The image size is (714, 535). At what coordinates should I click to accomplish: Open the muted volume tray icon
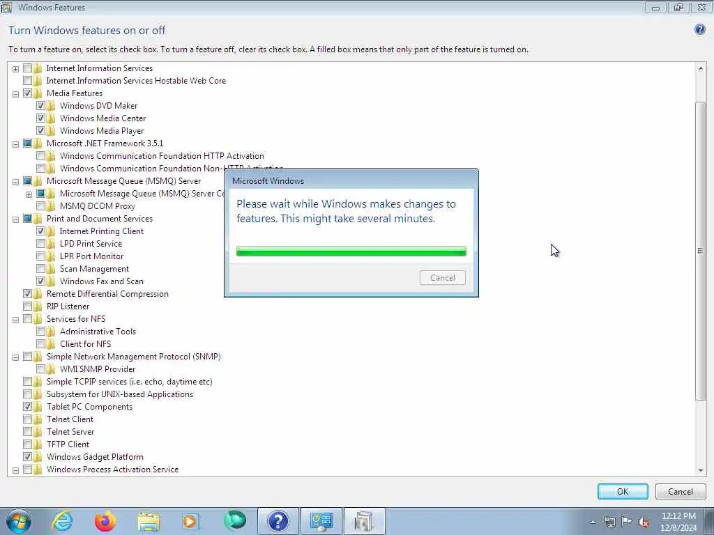(644, 522)
